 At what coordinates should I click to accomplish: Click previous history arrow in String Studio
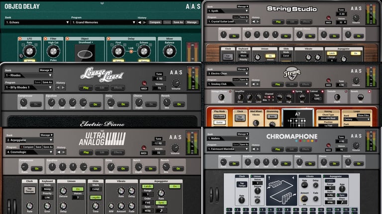253,22
